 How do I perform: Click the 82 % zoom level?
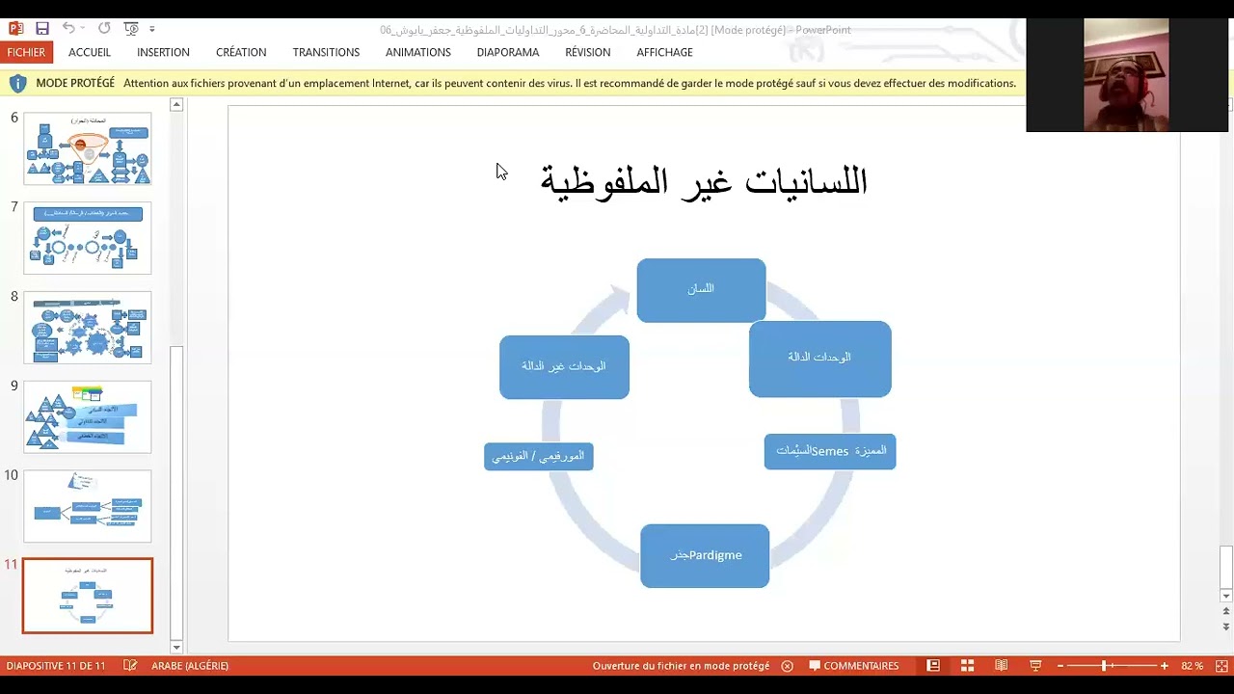1193,665
